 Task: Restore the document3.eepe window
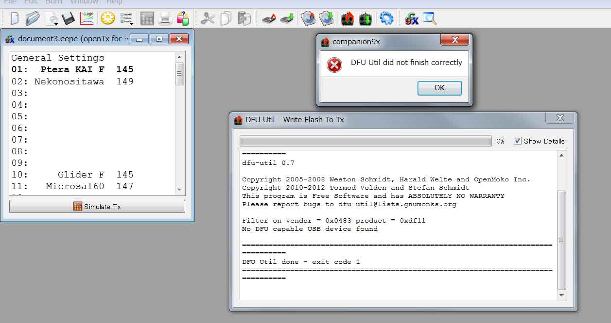coord(159,39)
